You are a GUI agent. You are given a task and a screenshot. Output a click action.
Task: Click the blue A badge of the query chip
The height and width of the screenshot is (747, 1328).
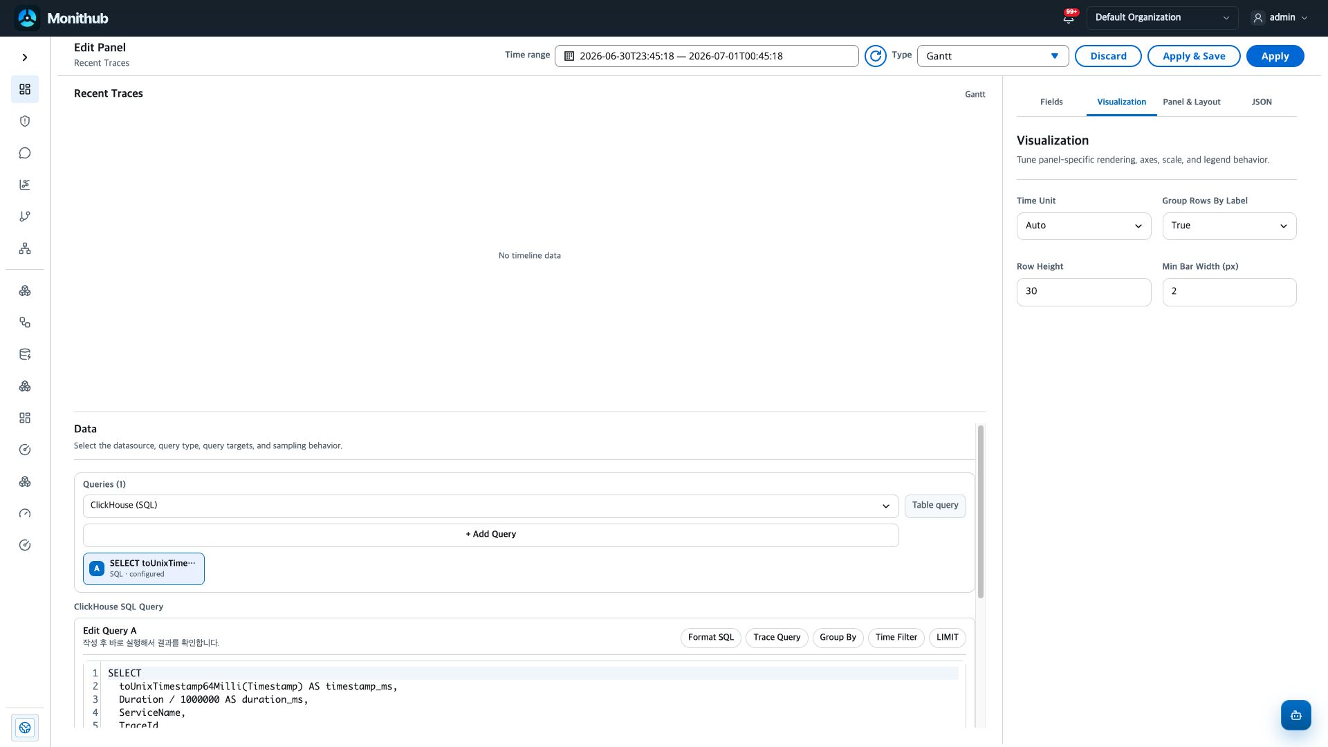coord(97,569)
